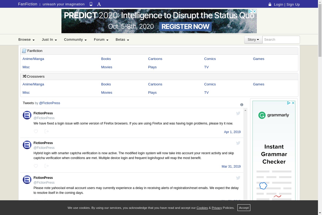Open the Betas dropdown menu

pos(122,40)
